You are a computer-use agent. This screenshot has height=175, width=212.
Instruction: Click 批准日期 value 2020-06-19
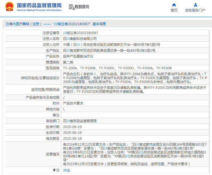(x=72, y=127)
